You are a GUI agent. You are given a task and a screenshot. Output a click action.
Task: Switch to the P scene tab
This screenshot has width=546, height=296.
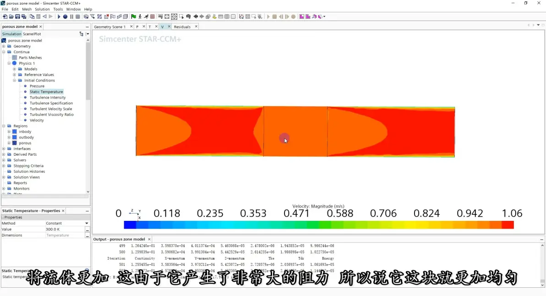pos(137,27)
